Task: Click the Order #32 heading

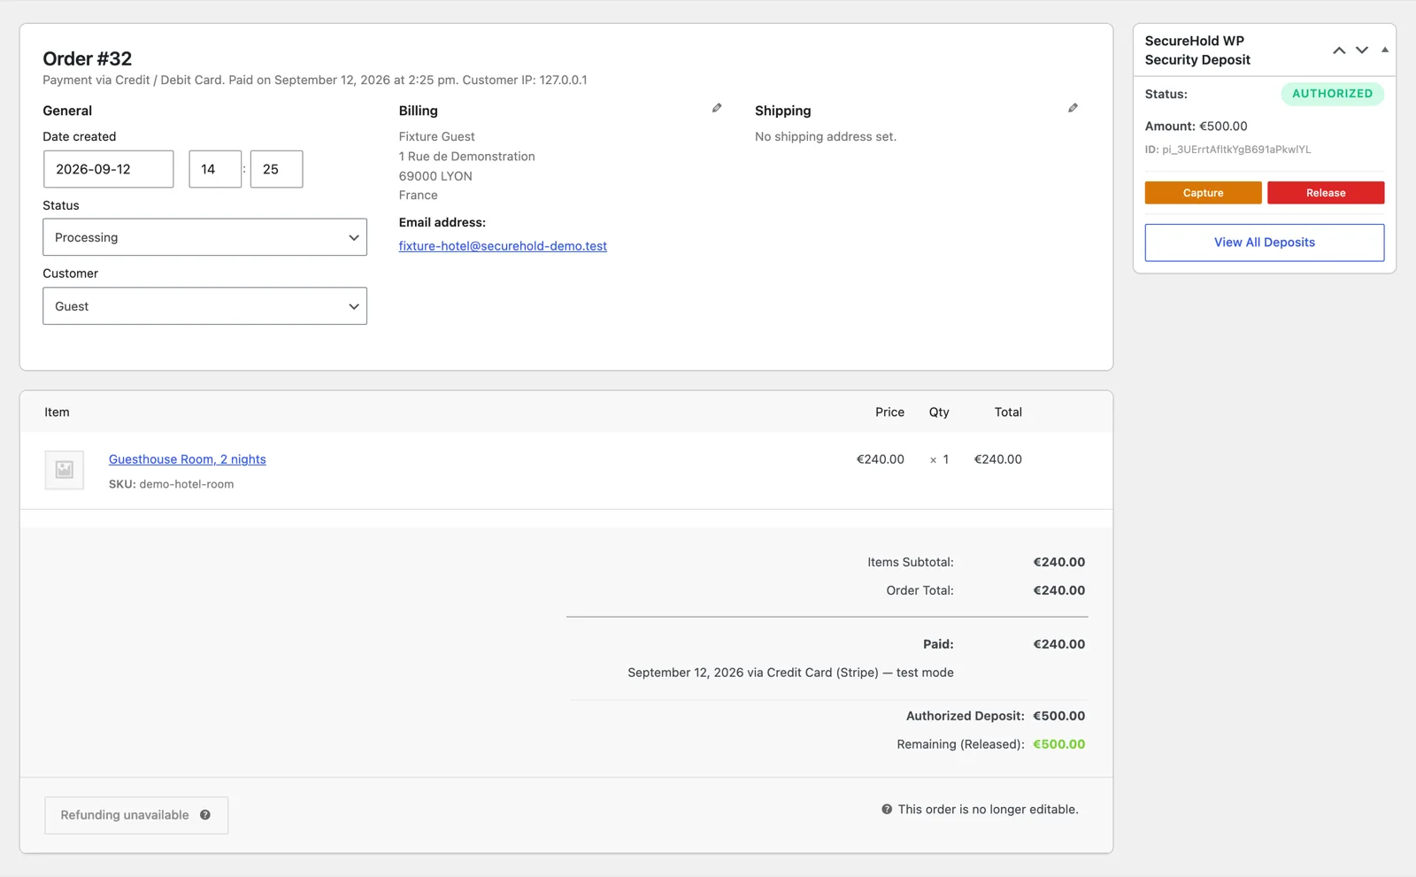Action: coord(88,58)
